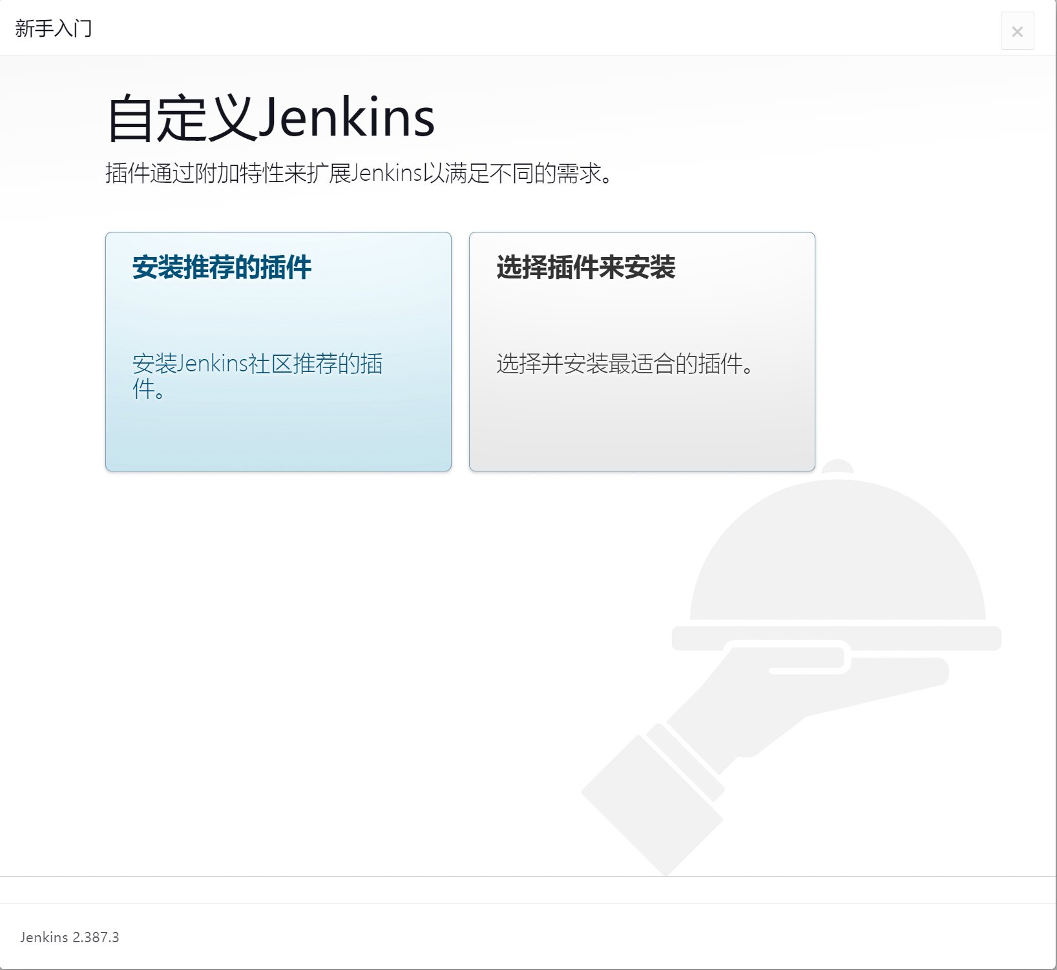Click the 插件通过附加特性来扩展Jenkins subtitle

click(359, 173)
